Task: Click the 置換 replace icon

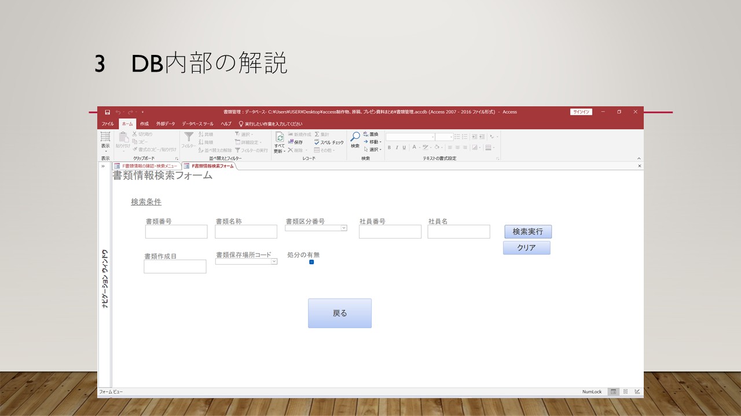Action: [x=370, y=134]
